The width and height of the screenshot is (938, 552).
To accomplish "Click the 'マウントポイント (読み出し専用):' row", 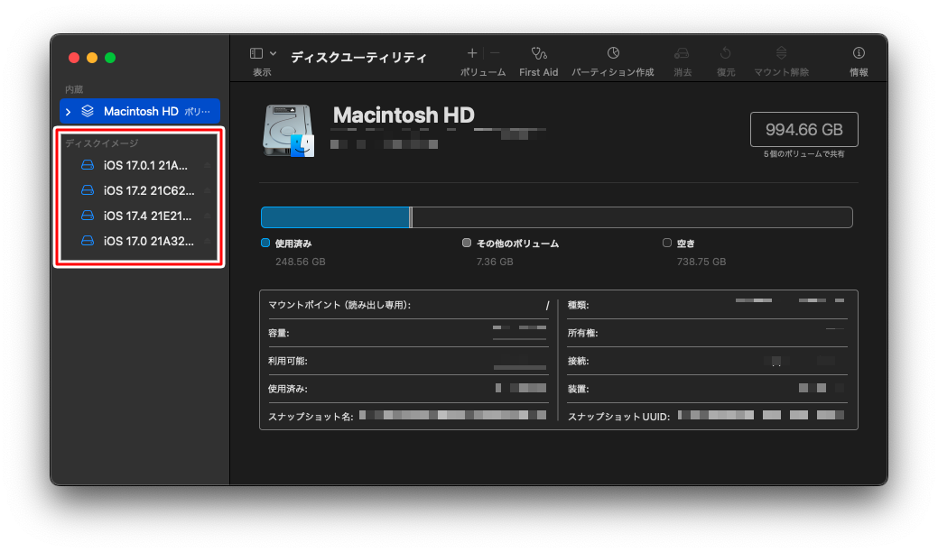I will coord(409,305).
